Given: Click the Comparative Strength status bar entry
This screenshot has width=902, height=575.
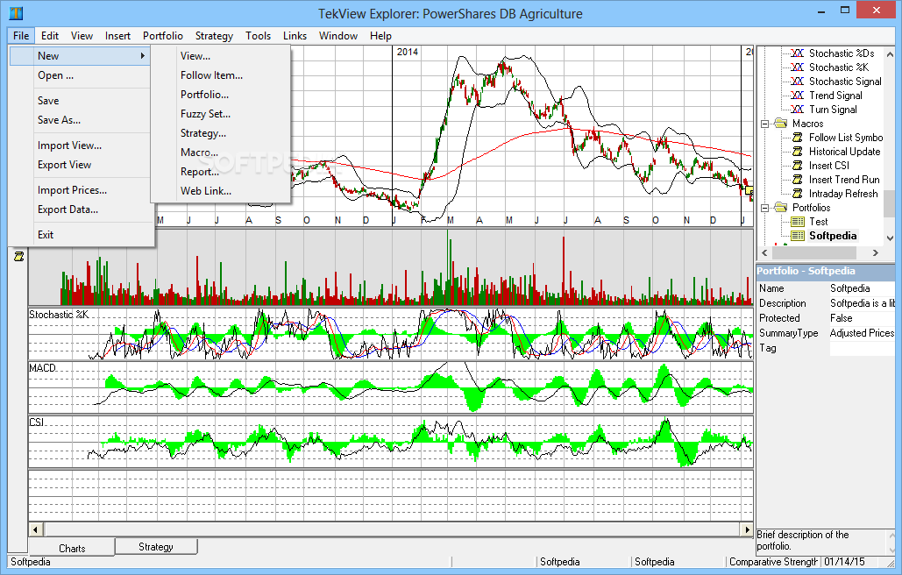Looking at the screenshot, I should pyautogui.click(x=772, y=562).
